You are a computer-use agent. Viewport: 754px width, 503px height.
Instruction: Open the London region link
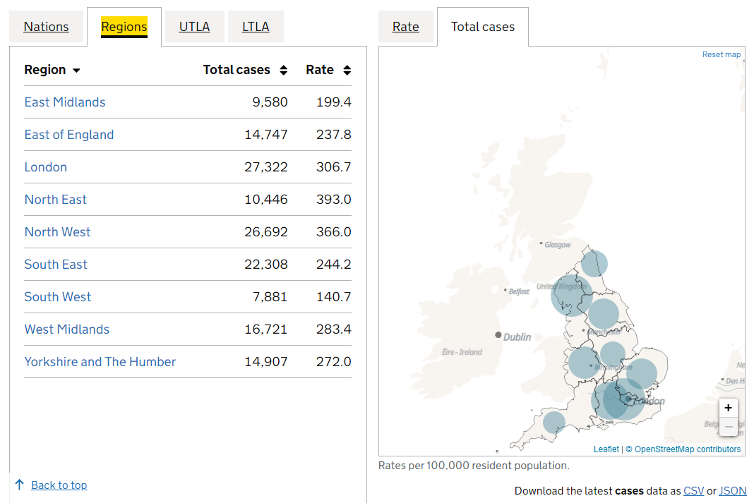coord(46,167)
